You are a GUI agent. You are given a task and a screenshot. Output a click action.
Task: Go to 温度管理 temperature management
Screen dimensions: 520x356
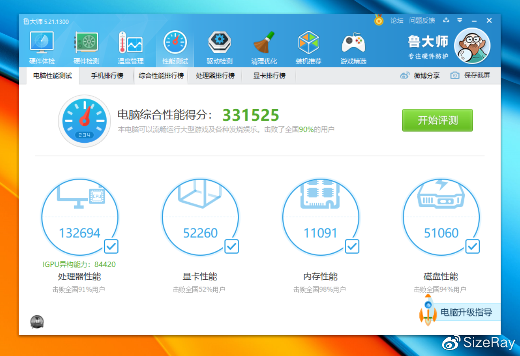(131, 48)
